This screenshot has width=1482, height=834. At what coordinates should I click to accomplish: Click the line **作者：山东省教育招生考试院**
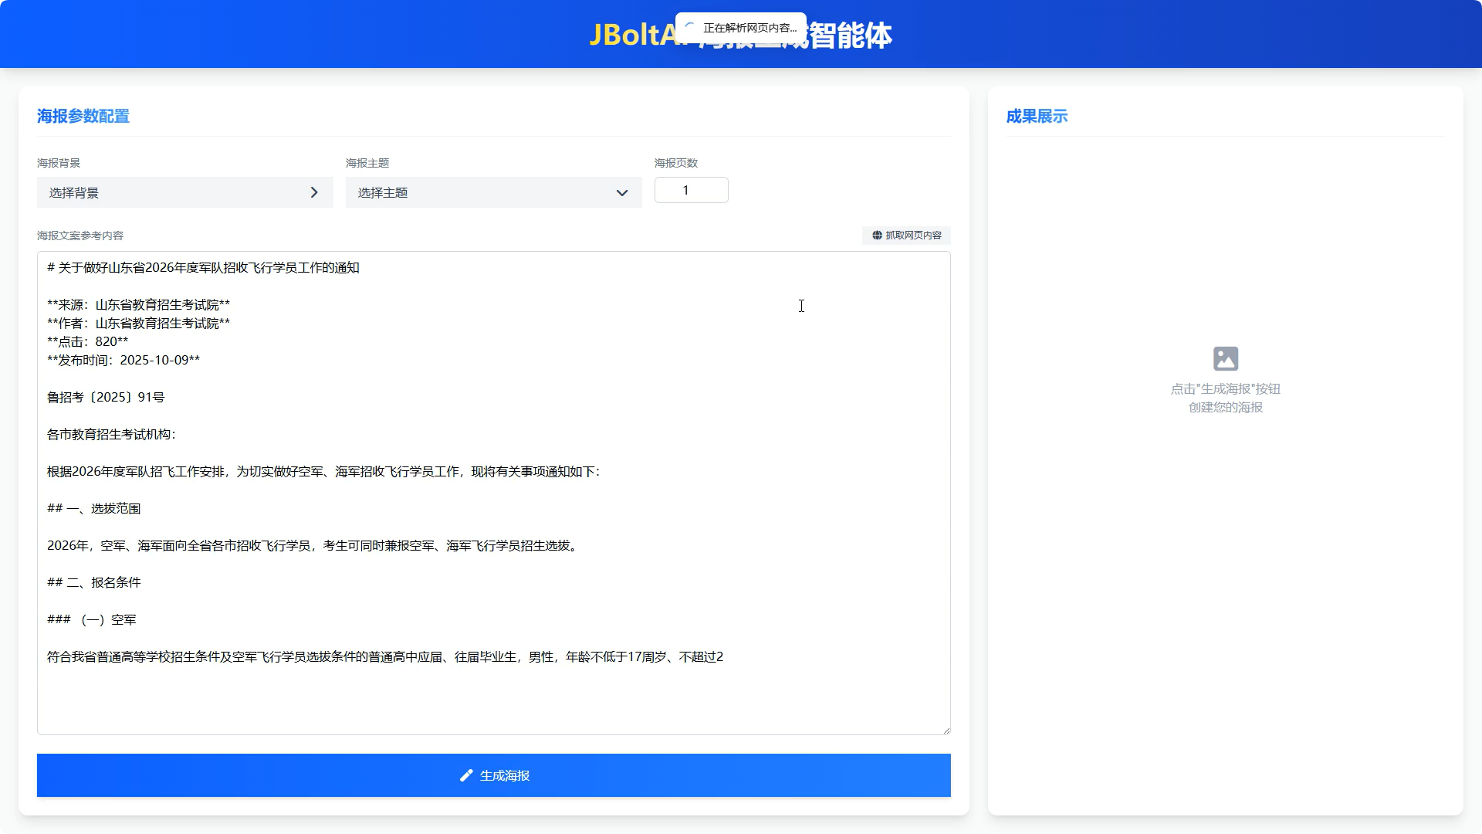pos(139,323)
